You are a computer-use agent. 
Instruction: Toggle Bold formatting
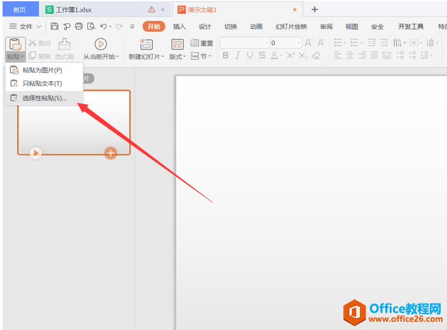point(225,55)
